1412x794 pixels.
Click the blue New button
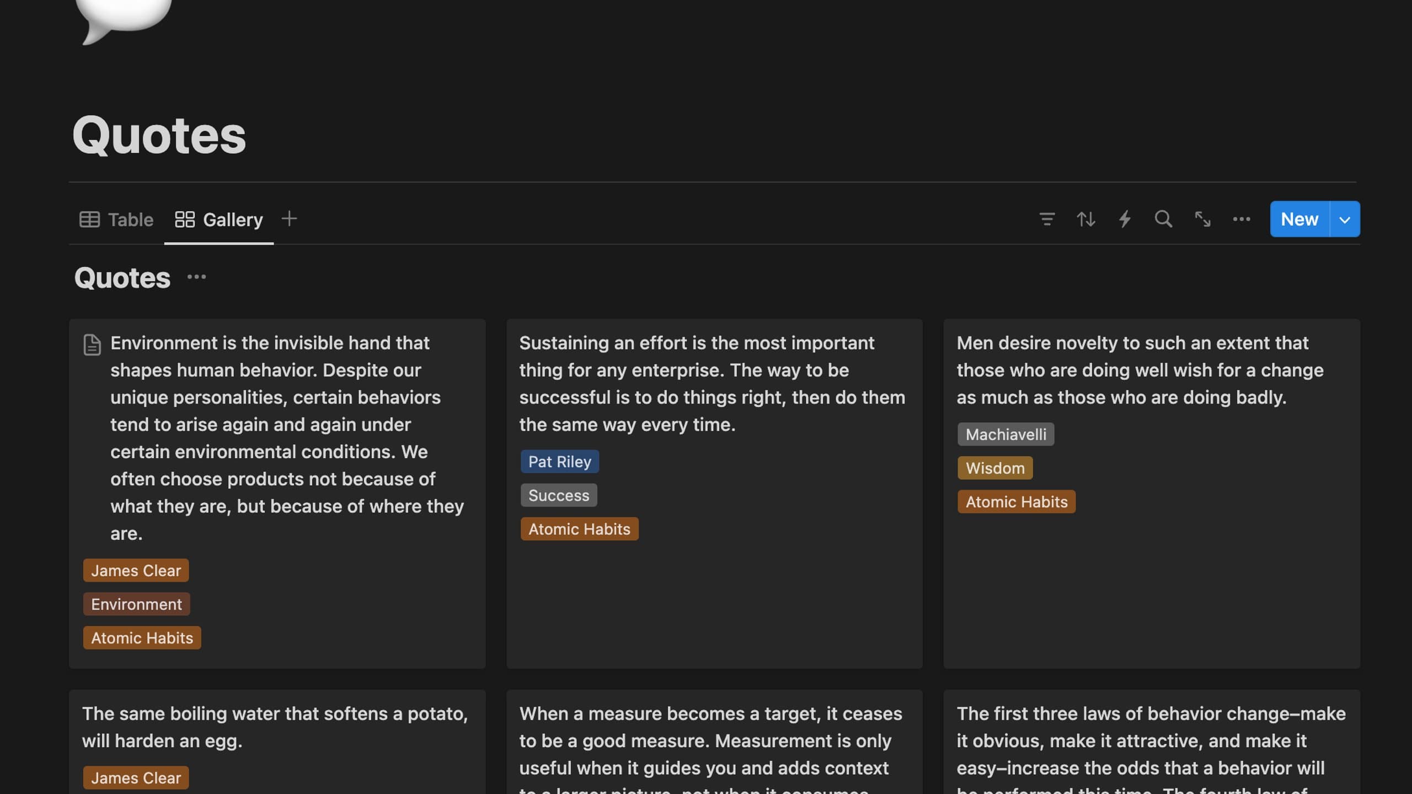pos(1299,219)
